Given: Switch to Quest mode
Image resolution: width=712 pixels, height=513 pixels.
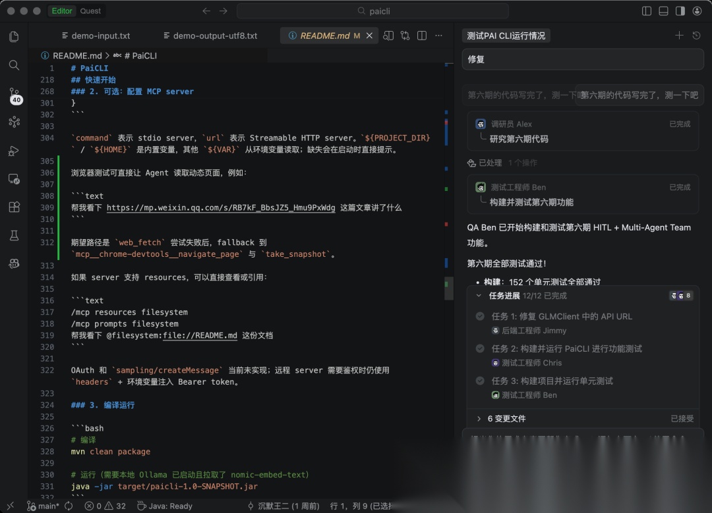Looking at the screenshot, I should 90,11.
